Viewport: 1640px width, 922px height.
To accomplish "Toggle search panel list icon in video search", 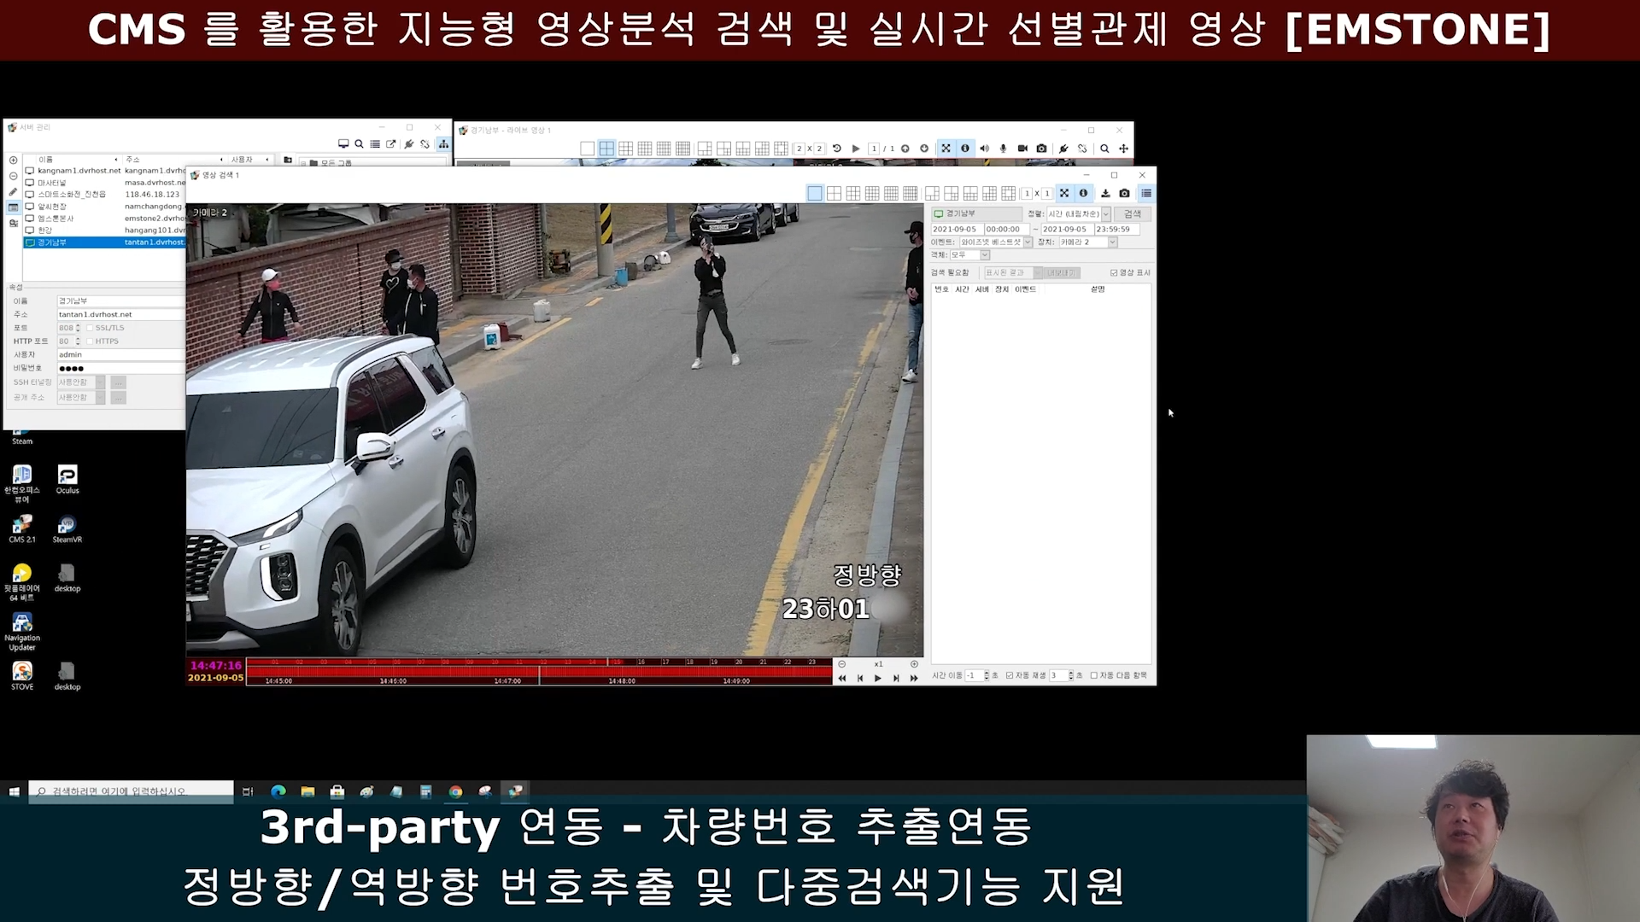I will point(1146,194).
